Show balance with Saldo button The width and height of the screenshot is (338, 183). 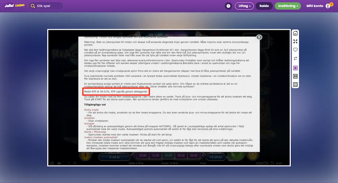[264, 6]
